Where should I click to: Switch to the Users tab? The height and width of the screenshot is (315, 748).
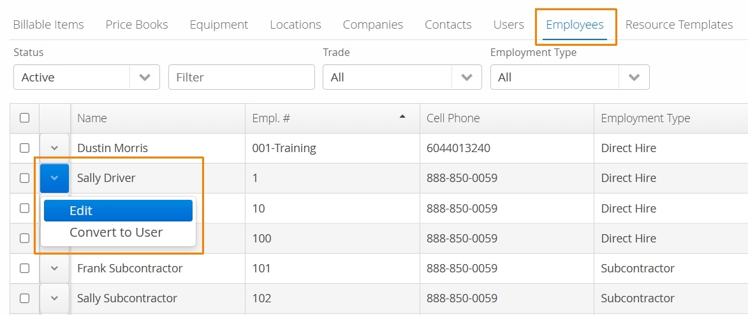[x=508, y=25]
